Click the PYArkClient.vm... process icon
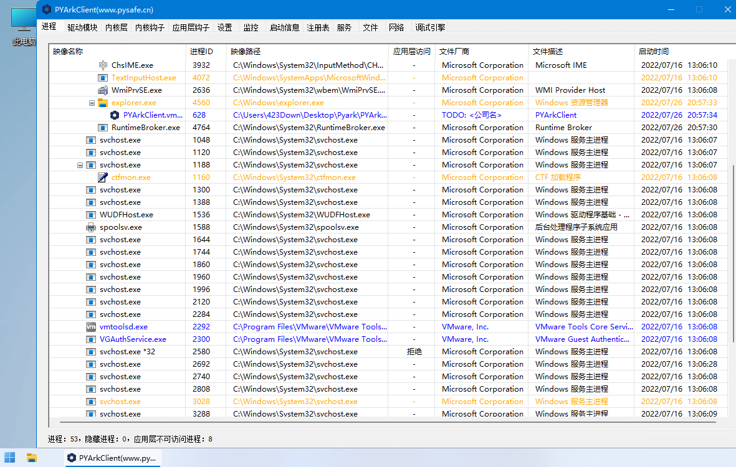The width and height of the screenshot is (736, 467). [115, 115]
